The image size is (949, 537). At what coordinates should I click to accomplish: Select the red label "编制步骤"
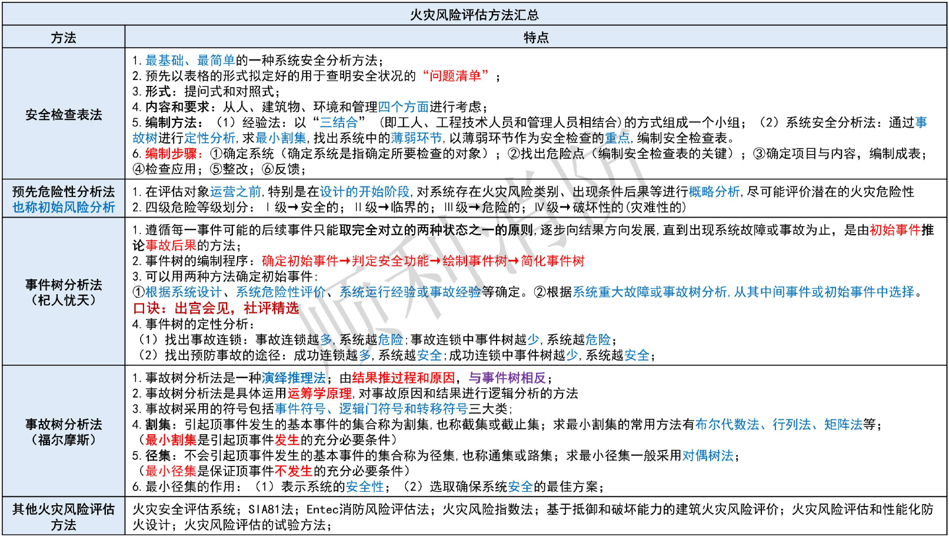[171, 154]
